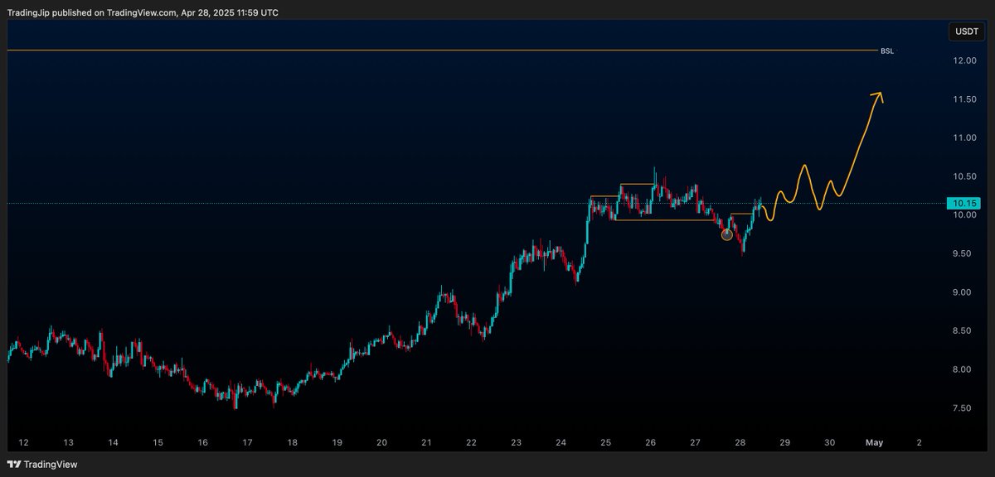Click date 21 on the time axis

(x=426, y=443)
